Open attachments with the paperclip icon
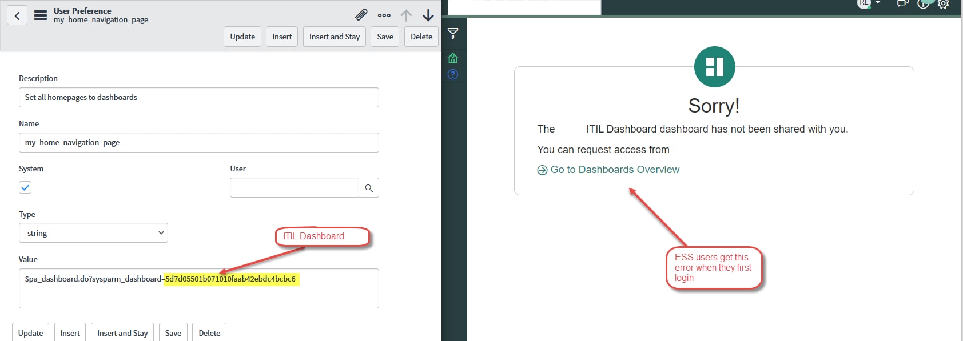The height and width of the screenshot is (341, 963). (x=361, y=15)
